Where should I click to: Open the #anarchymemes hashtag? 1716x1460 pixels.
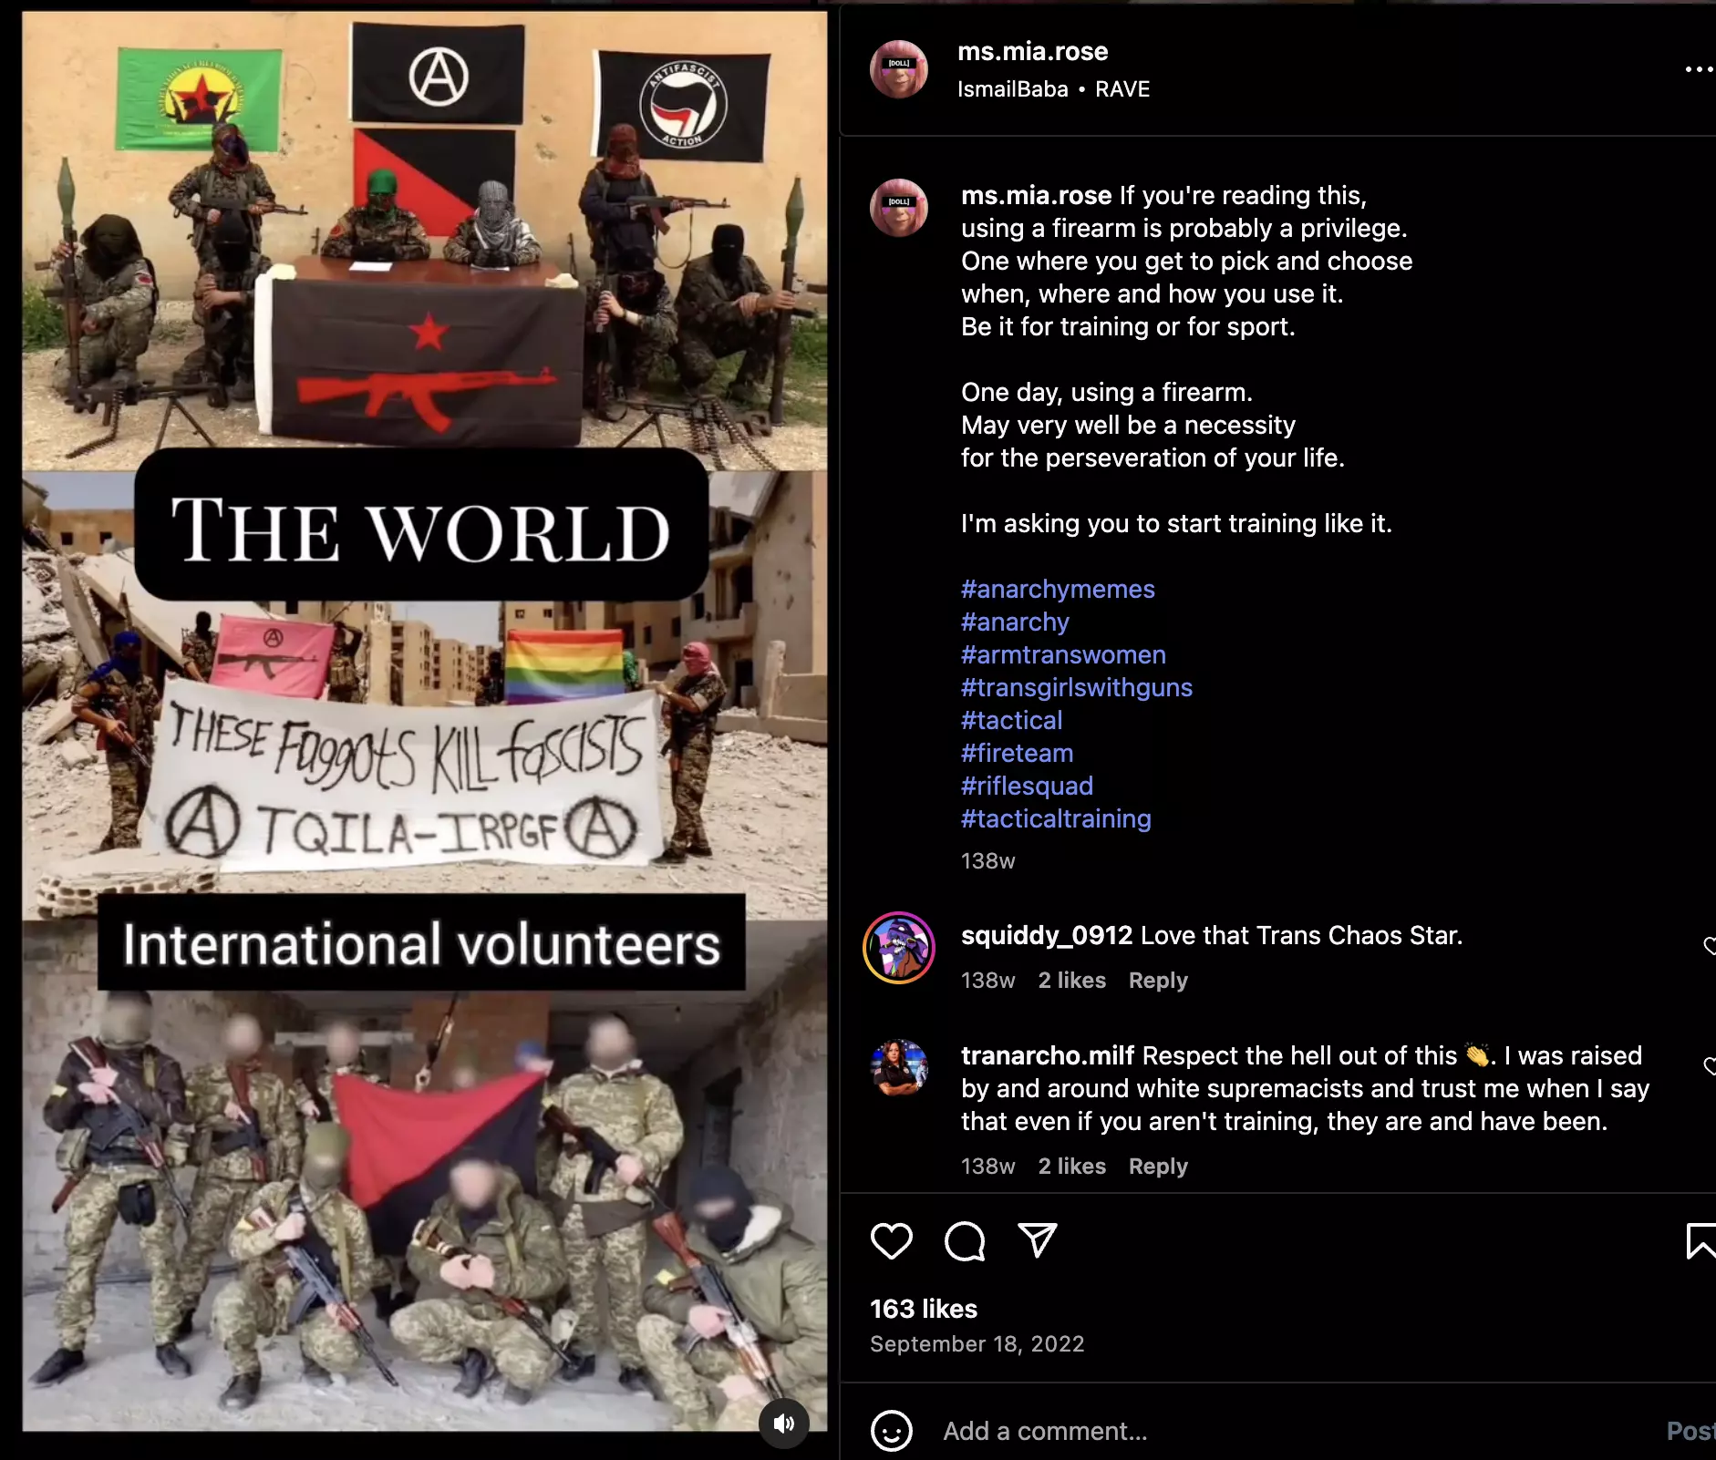[1058, 590]
